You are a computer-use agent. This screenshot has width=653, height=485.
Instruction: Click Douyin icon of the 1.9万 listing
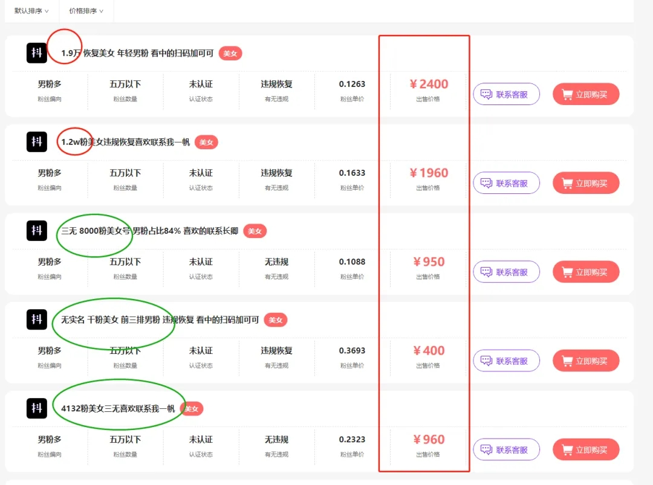tap(37, 53)
